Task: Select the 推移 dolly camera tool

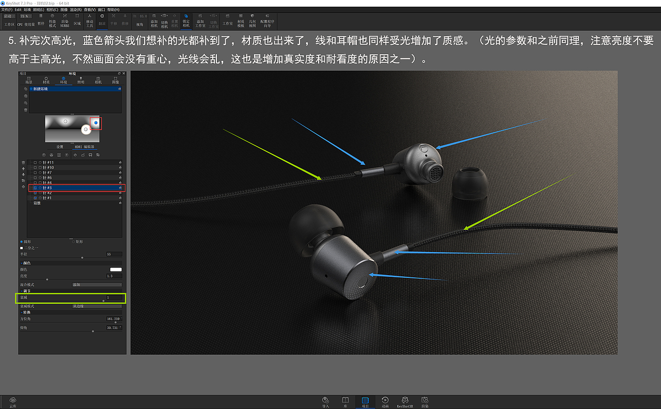Action: 125,20
